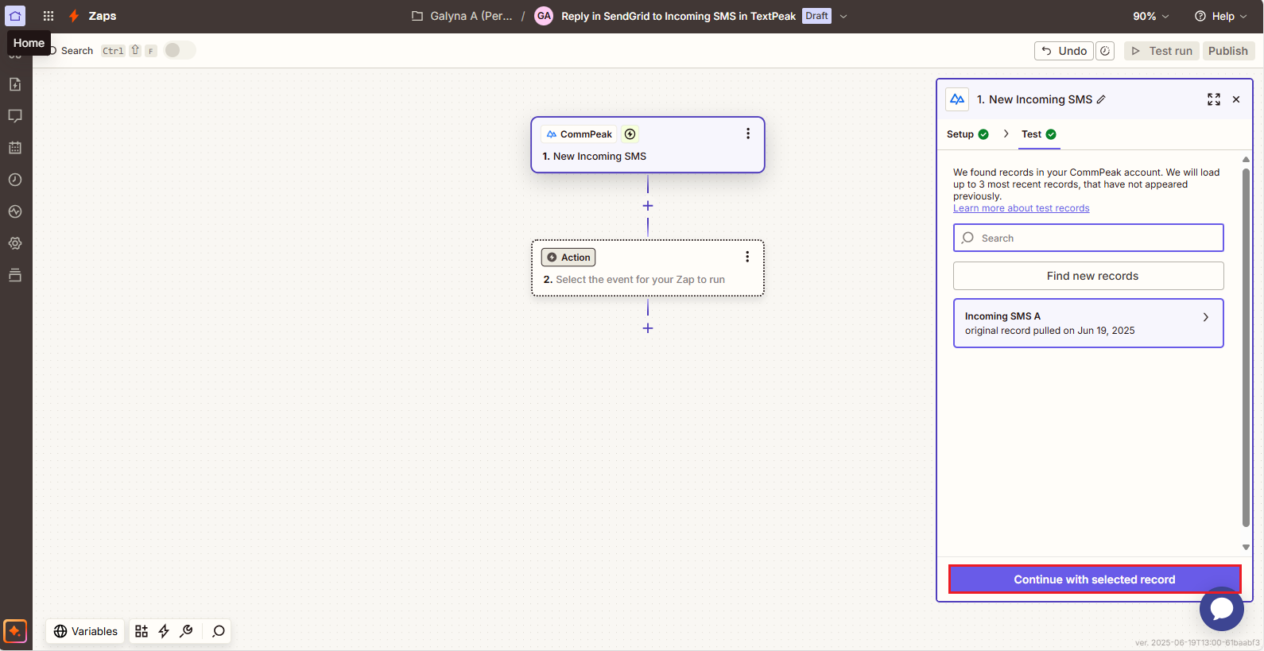The image size is (1264, 651).
Task: Open the Zap details file-bolt sidebar icon
Action: [15, 84]
